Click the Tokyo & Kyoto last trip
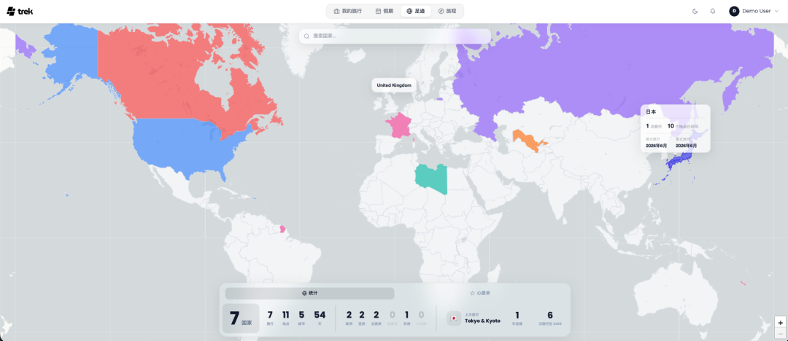 point(482,321)
